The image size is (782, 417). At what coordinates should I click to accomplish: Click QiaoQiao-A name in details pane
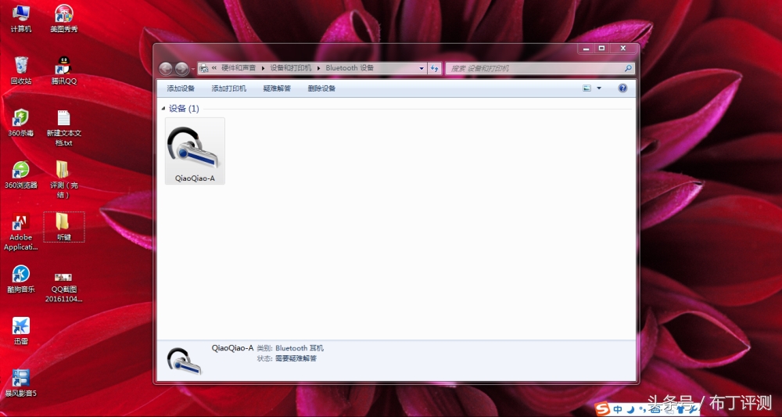point(232,348)
